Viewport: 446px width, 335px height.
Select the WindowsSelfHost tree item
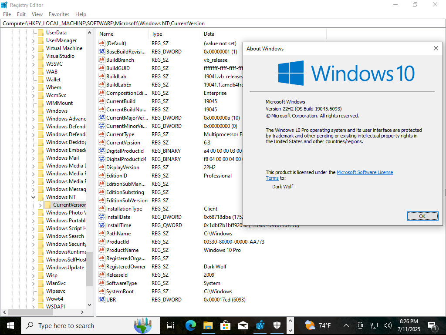(x=66, y=259)
